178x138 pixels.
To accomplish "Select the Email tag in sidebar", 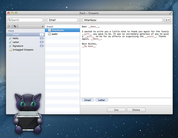I will click(25, 34).
